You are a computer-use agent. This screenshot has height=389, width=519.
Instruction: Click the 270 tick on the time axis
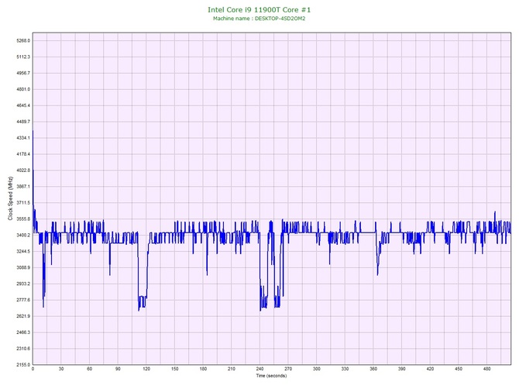(x=288, y=369)
